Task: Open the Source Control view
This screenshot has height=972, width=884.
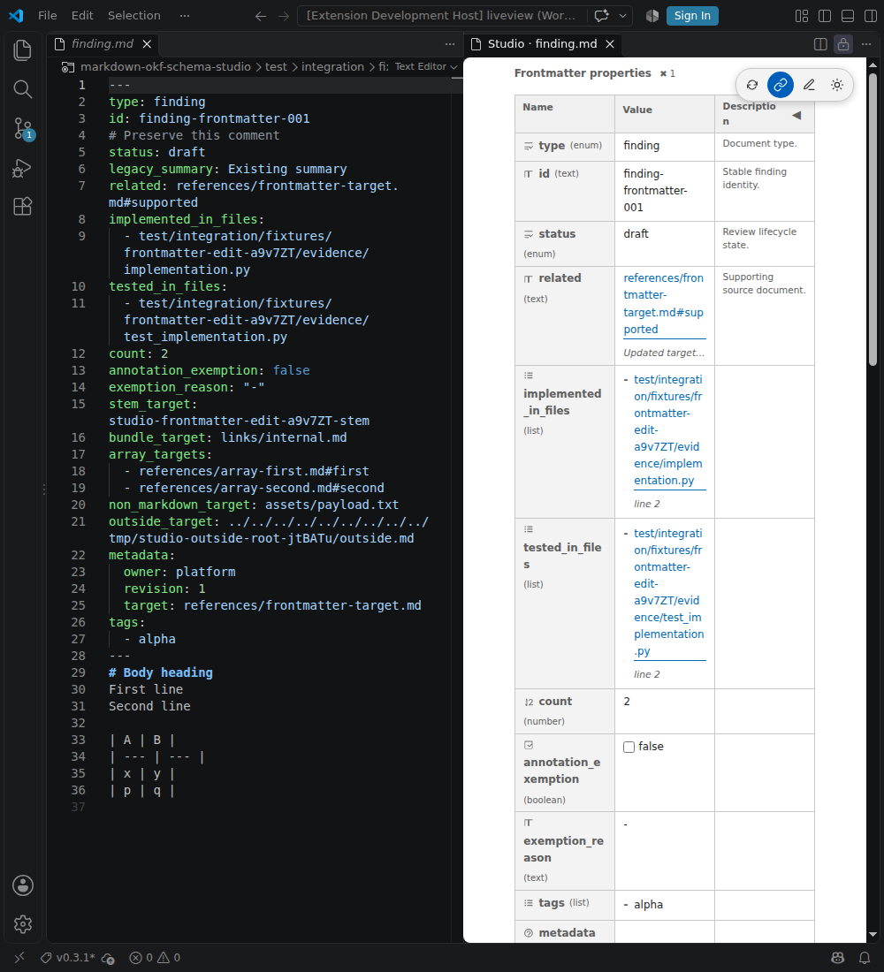Action: [x=22, y=128]
